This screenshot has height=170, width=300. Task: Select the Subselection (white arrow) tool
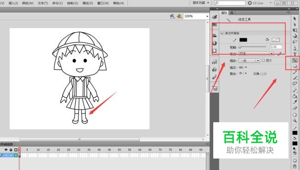point(294,24)
